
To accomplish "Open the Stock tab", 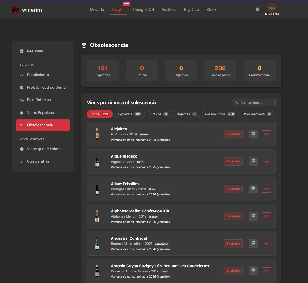I will 212,10.
